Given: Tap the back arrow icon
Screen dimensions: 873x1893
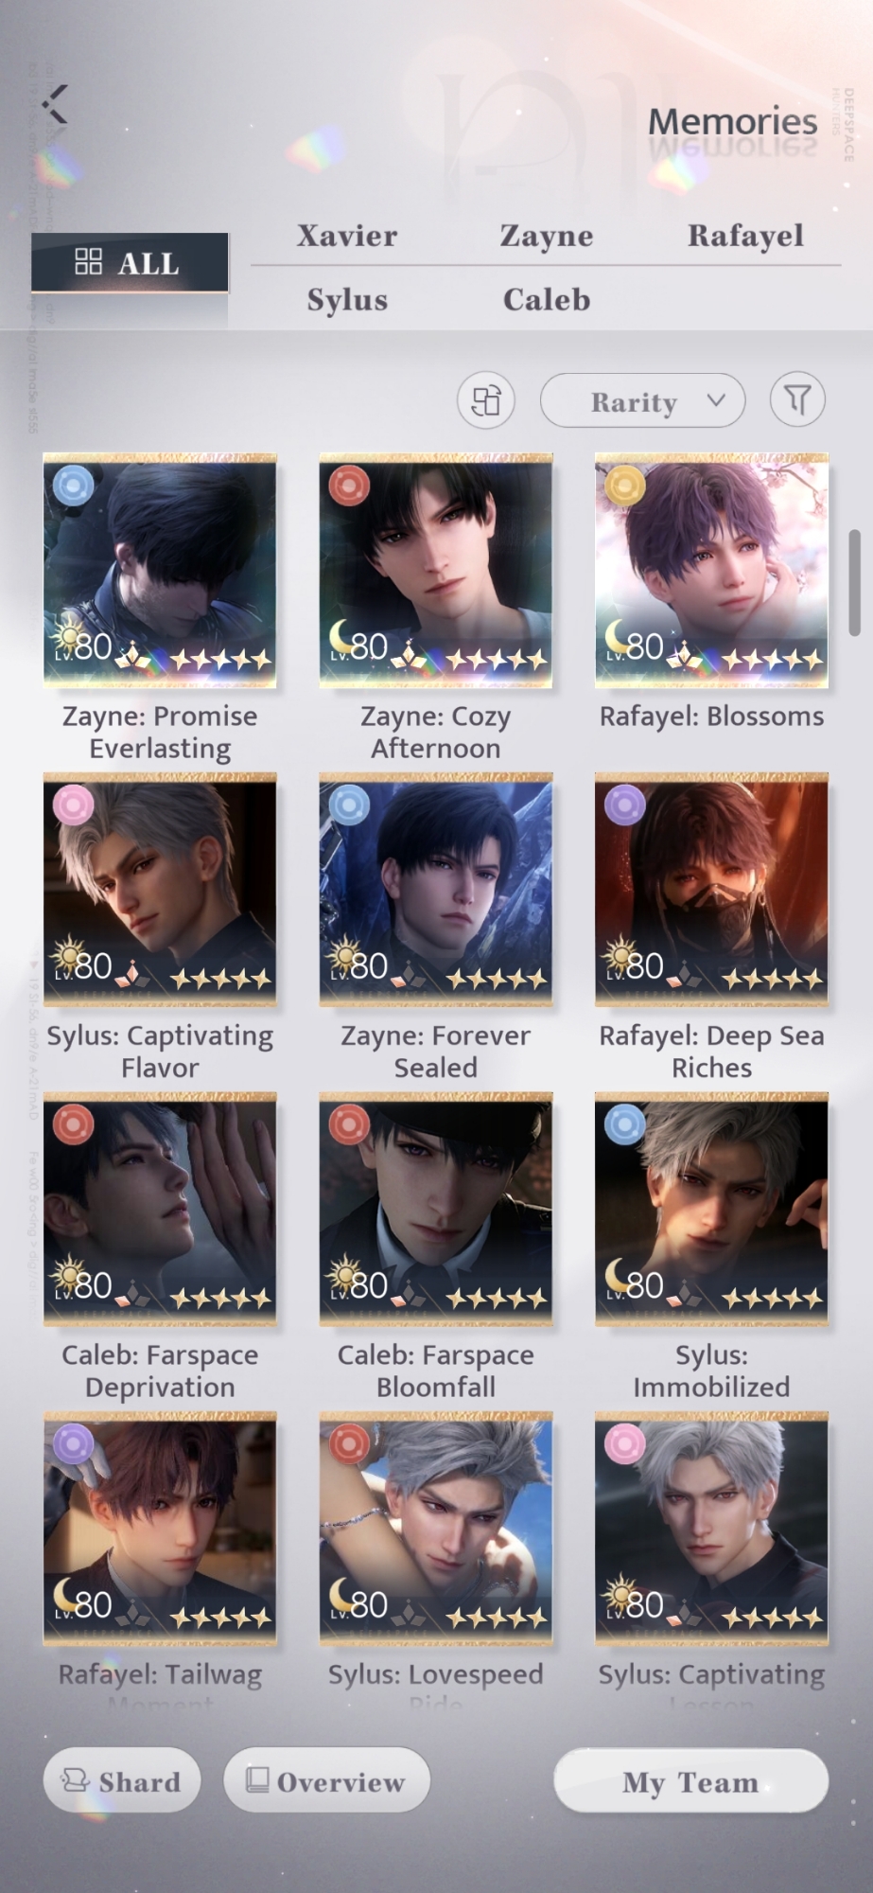Looking at the screenshot, I should (56, 103).
